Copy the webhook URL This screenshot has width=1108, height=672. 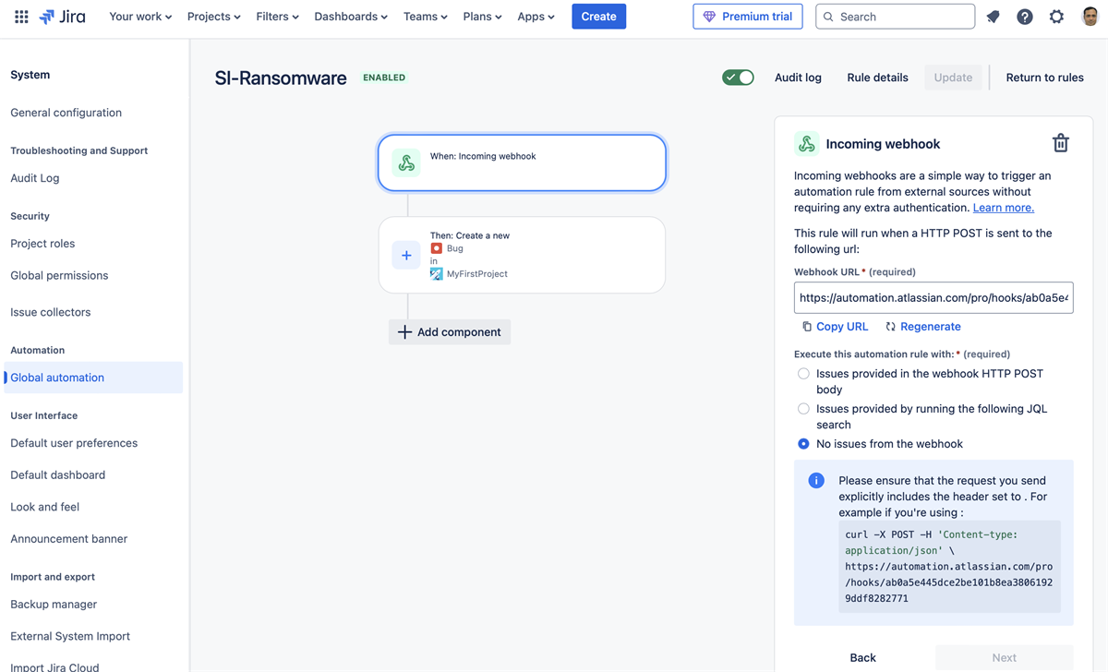point(835,327)
